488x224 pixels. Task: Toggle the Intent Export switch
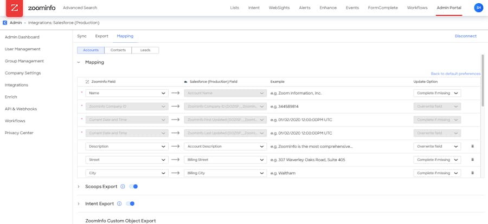pos(130,204)
